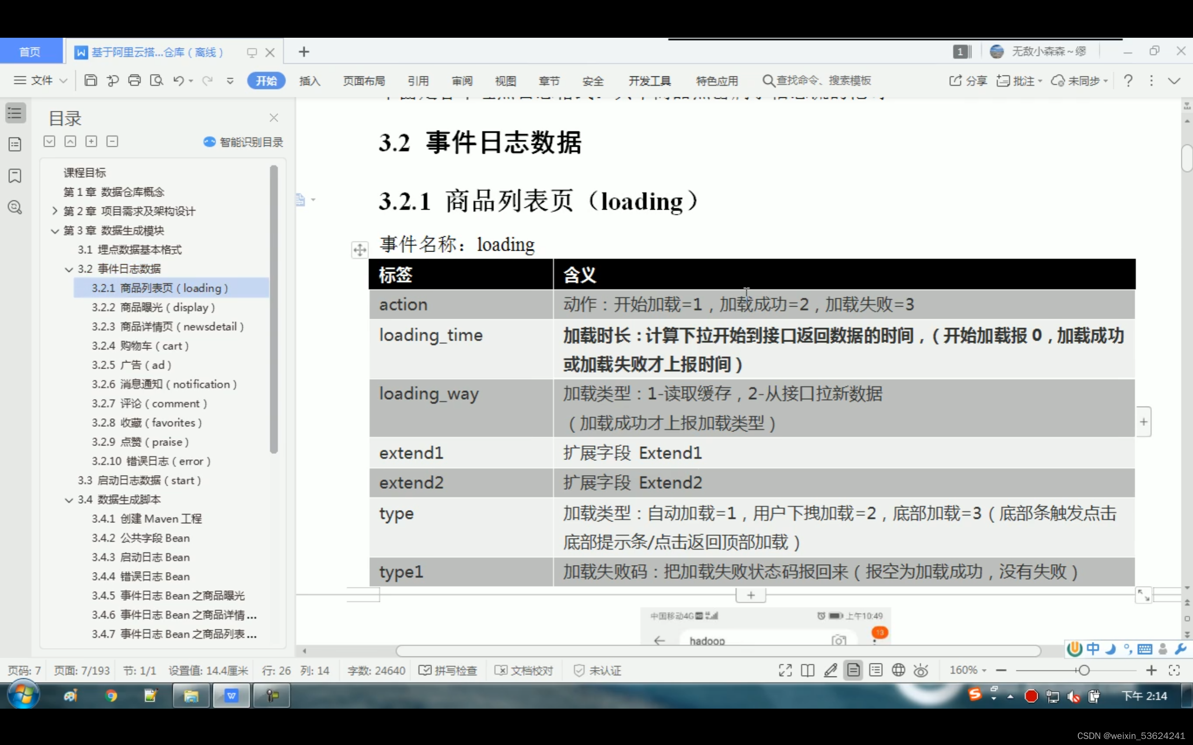Open the bookmark panel icon in left sidebar
The height and width of the screenshot is (745, 1193).
click(15, 176)
